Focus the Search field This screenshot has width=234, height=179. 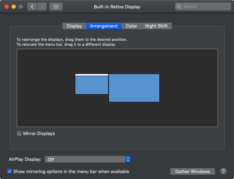203,7
